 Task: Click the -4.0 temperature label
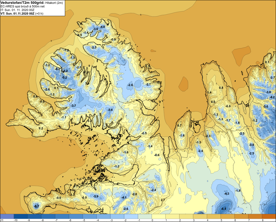point(102,27)
